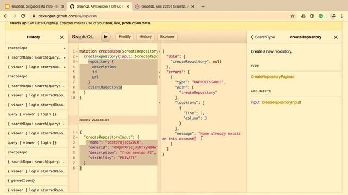Image resolution: width=348 pixels, height=195 pixels.
Task: Click the QUERY VARIABLES header
Action: click(x=113, y=120)
